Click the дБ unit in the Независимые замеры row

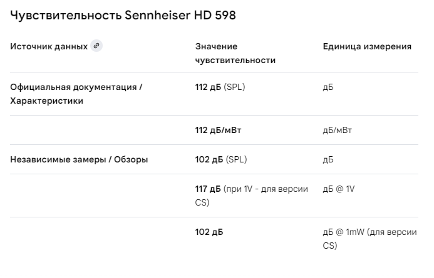click(328, 159)
